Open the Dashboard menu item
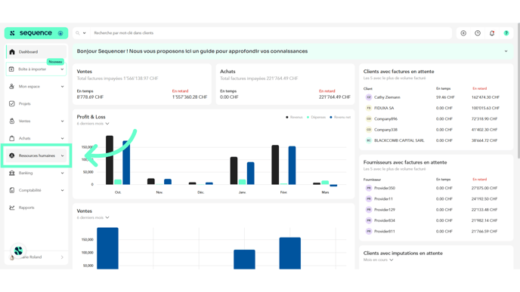Image resolution: width=520 pixels, height=292 pixels. tap(36, 52)
